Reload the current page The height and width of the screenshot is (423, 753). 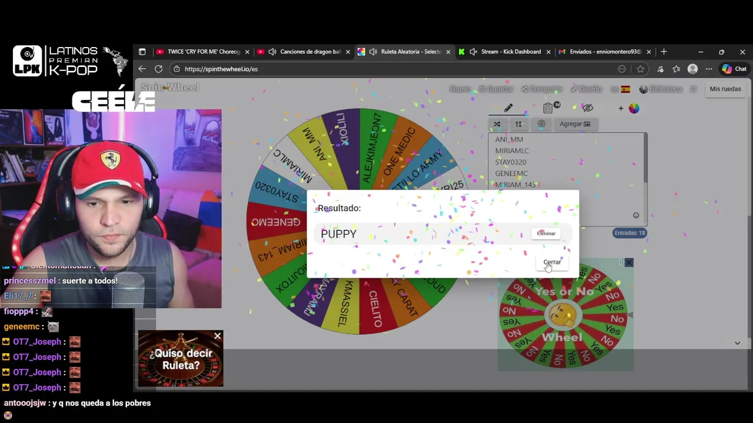(x=158, y=69)
